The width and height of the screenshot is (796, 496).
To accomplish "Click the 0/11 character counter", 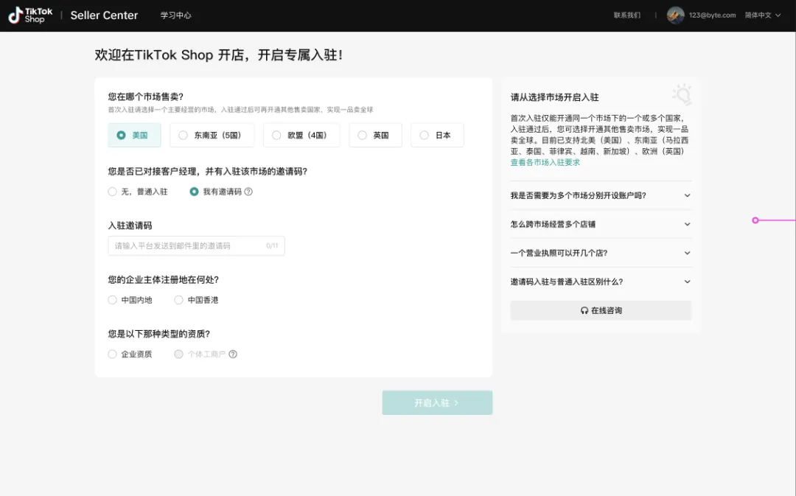I will [272, 245].
